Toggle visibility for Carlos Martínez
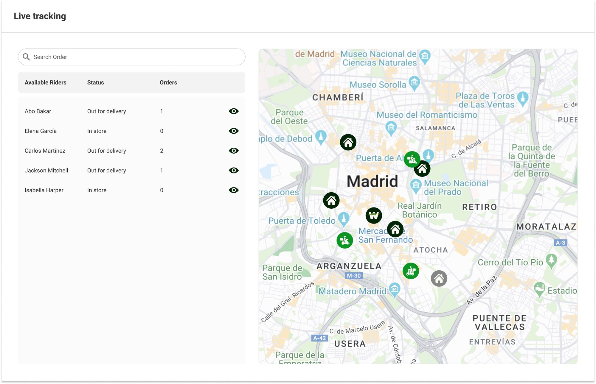Viewport: 596px width, 384px height. 234,151
